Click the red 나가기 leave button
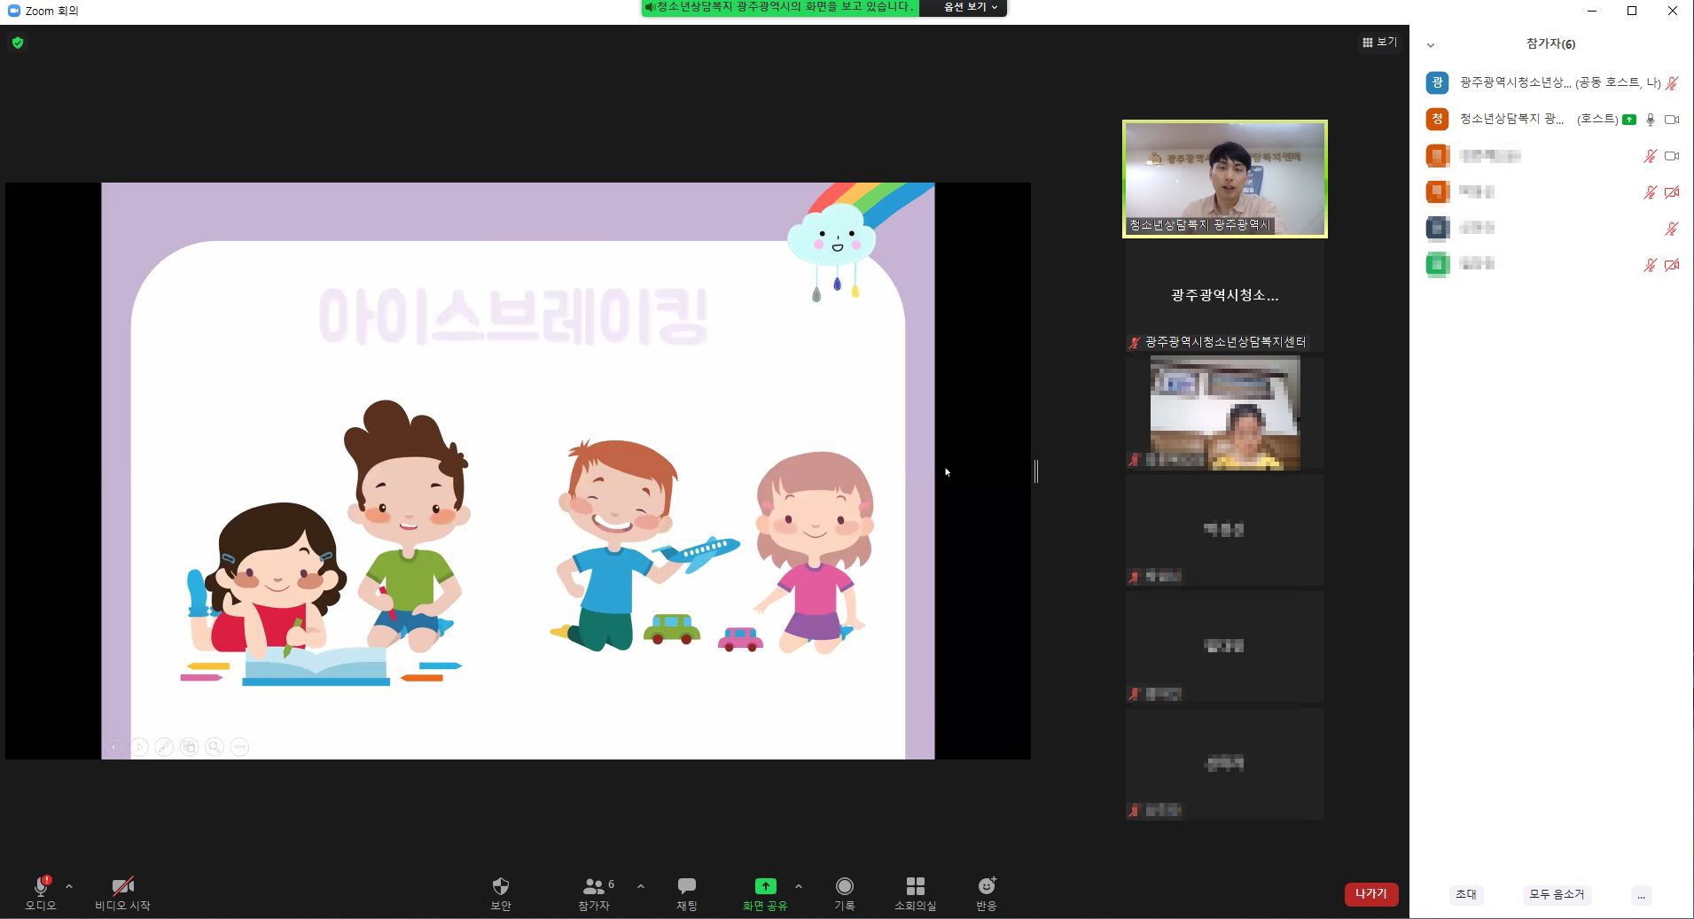Viewport: 1694px width, 919px height. 1370,894
